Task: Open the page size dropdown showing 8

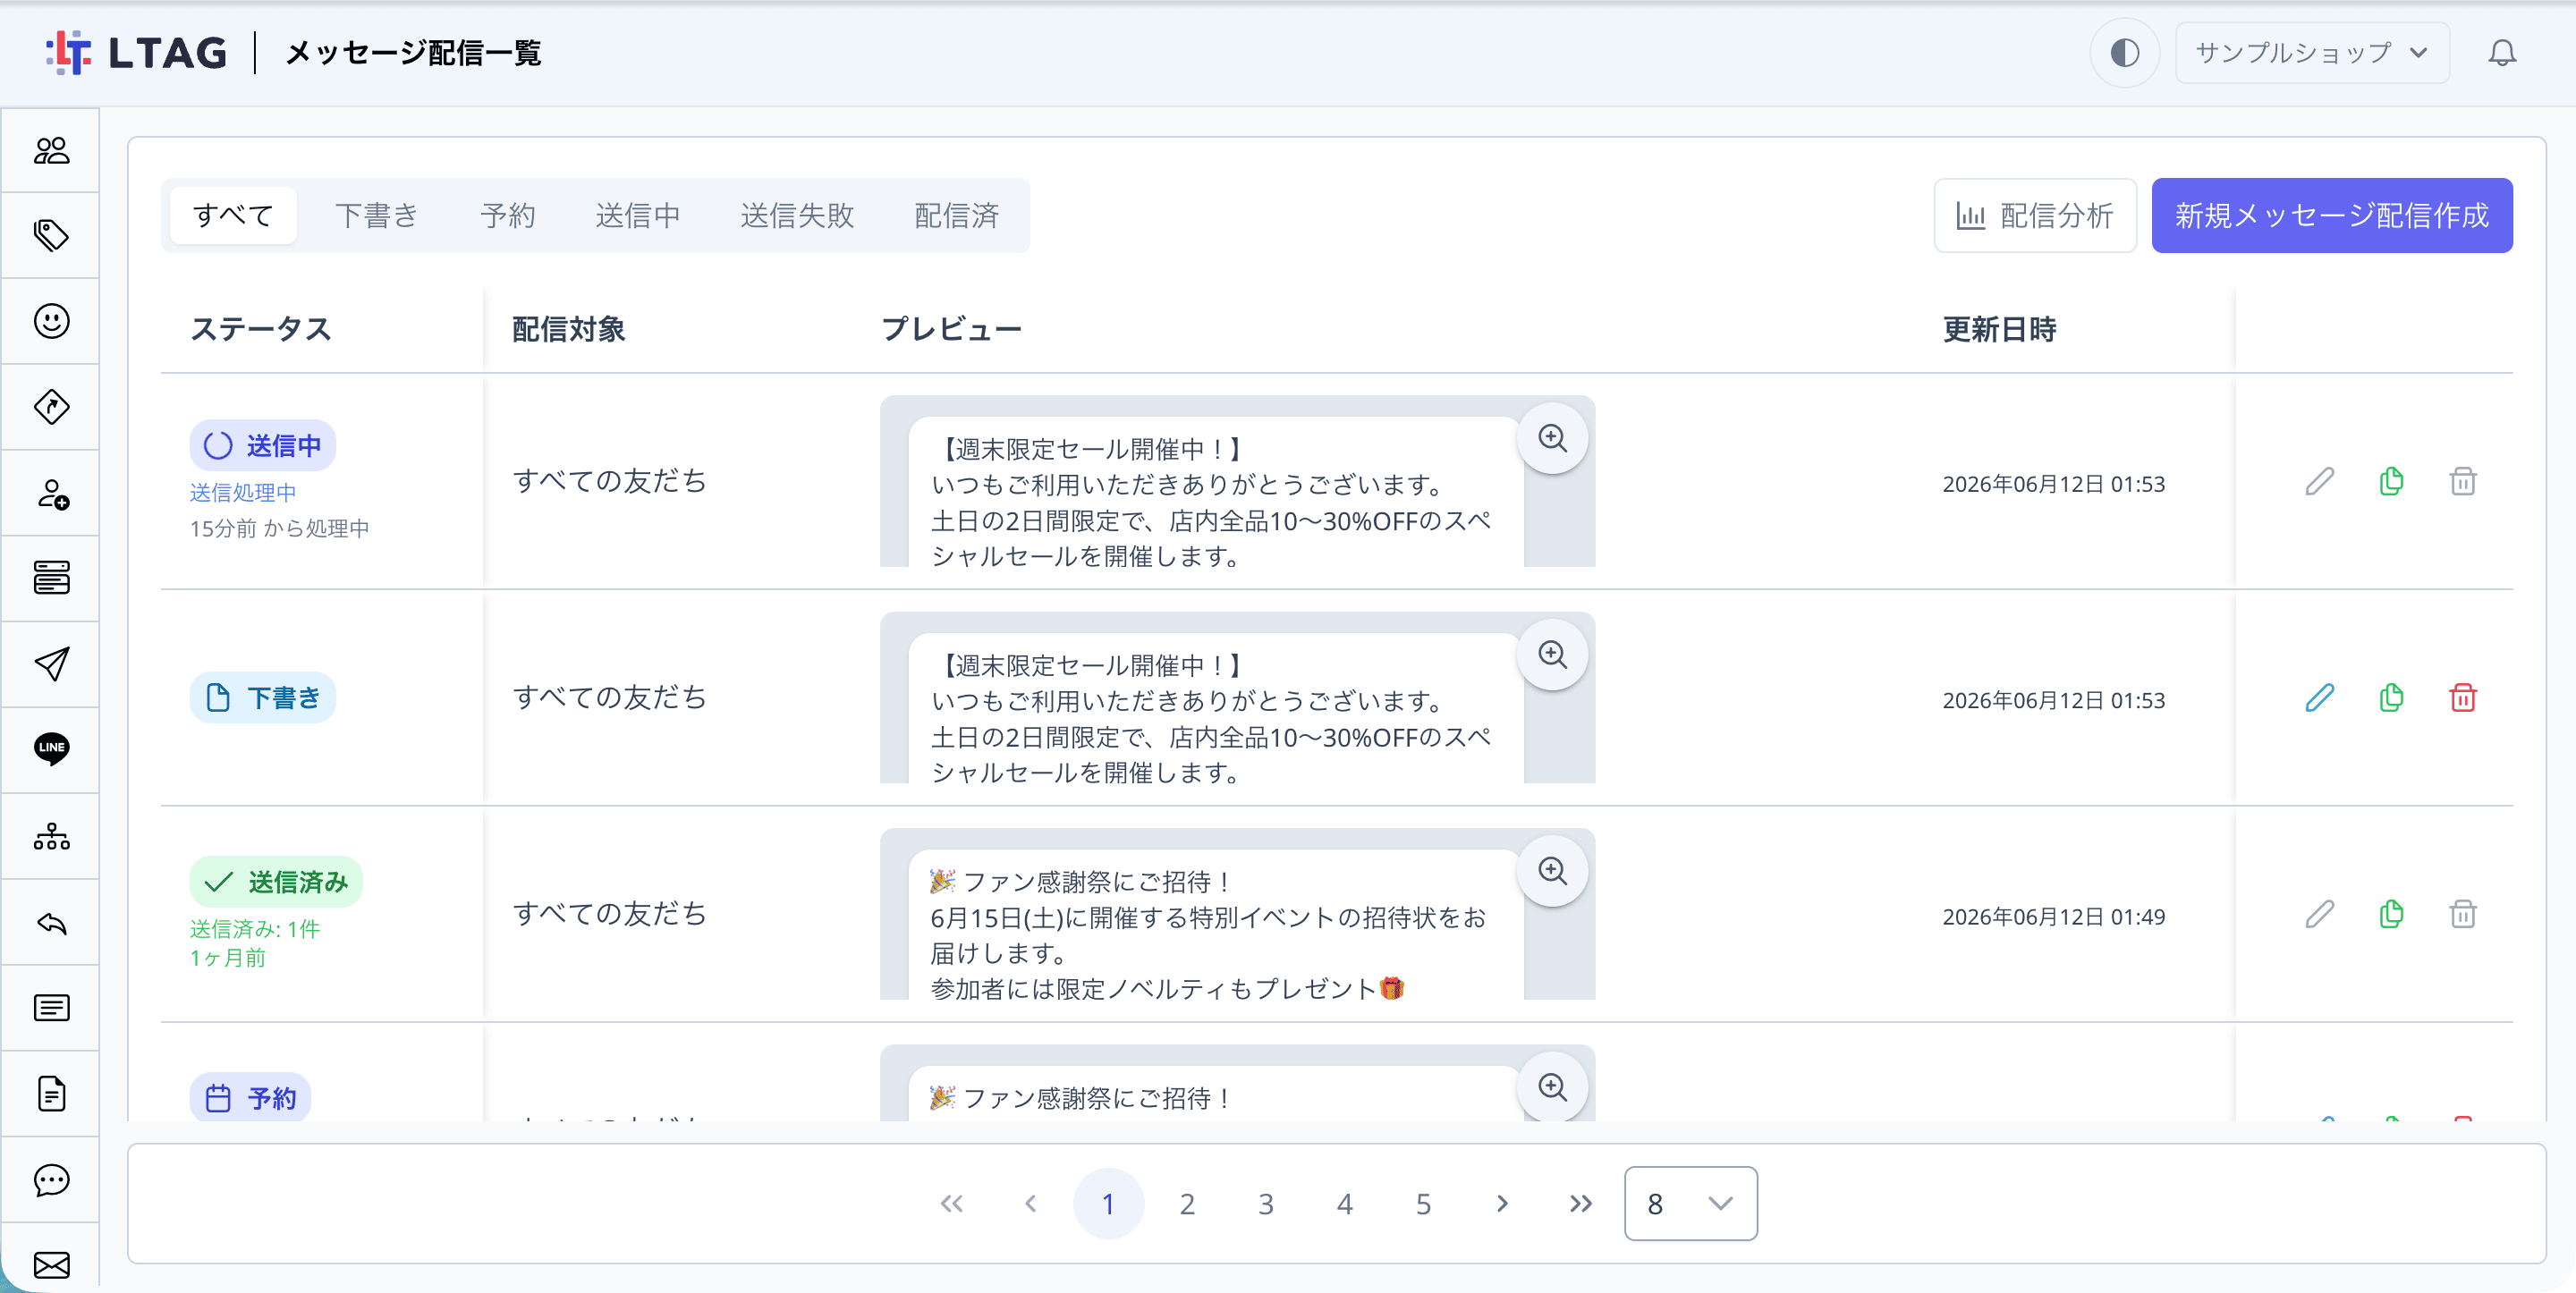Action: pos(1690,1203)
